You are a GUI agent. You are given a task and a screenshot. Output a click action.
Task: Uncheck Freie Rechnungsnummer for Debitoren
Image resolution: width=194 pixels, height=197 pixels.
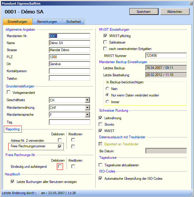(x=60, y=146)
